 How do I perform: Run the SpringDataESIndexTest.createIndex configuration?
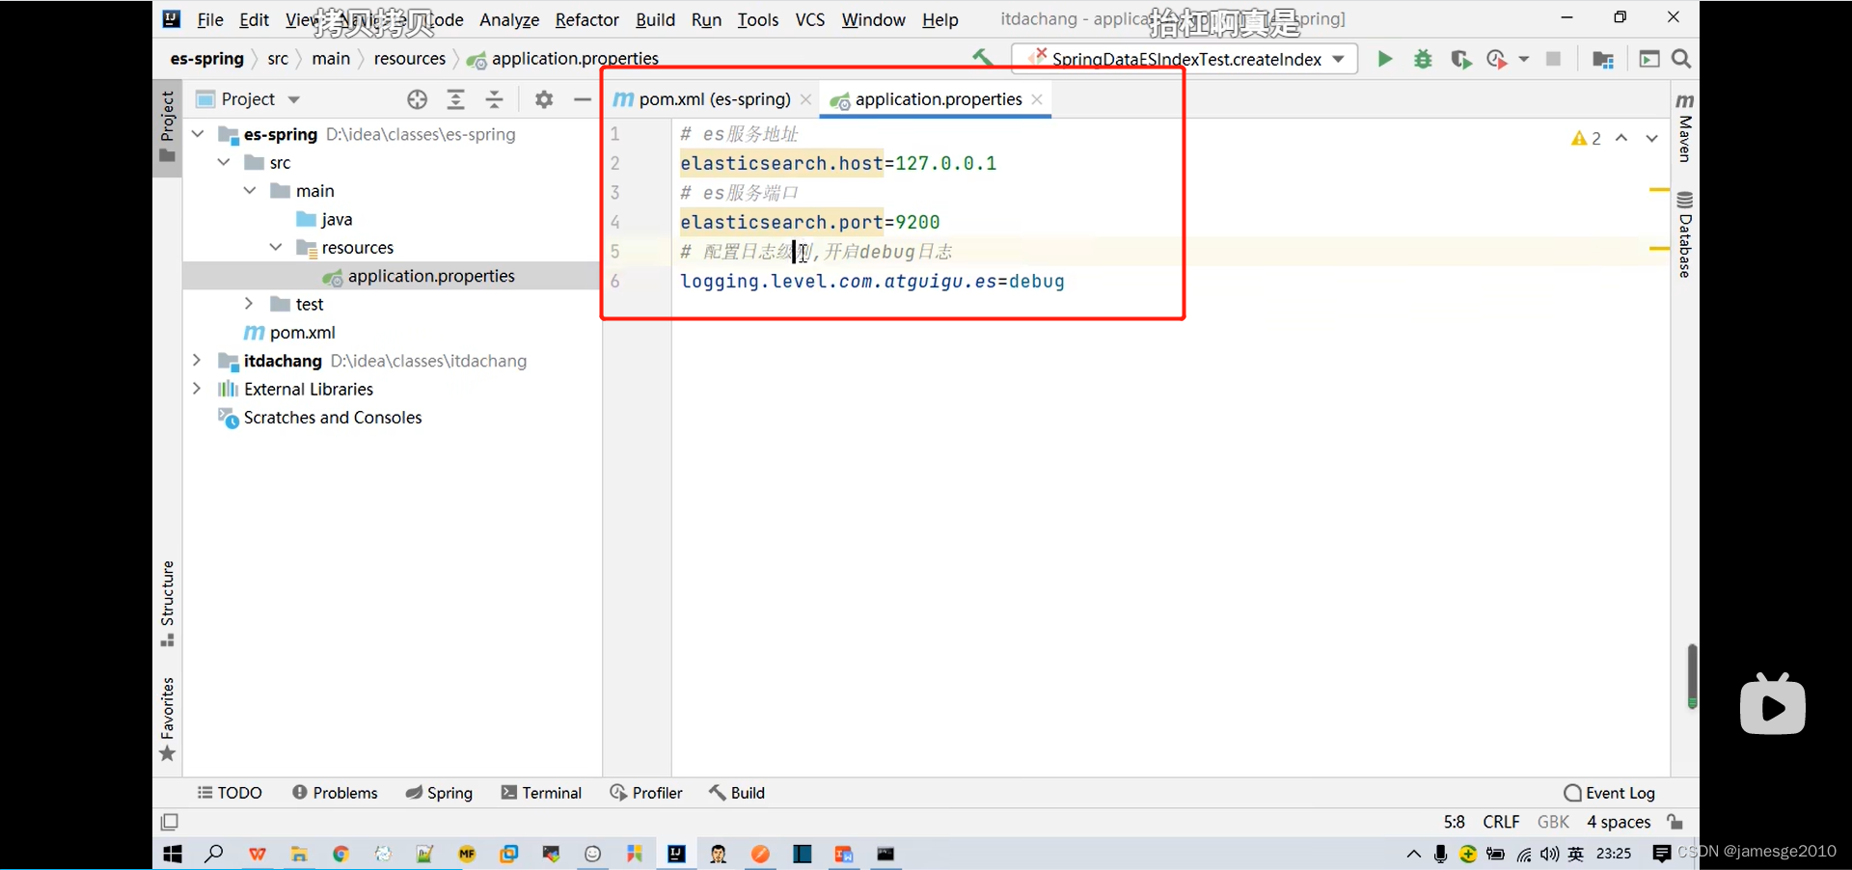[x=1384, y=59]
